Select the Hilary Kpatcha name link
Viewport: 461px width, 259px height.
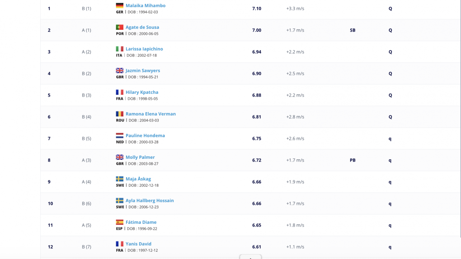pos(142,92)
